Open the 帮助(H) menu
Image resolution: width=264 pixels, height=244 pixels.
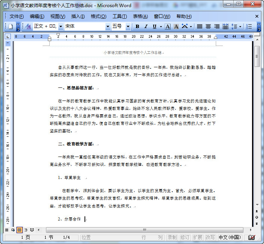click(x=184, y=16)
